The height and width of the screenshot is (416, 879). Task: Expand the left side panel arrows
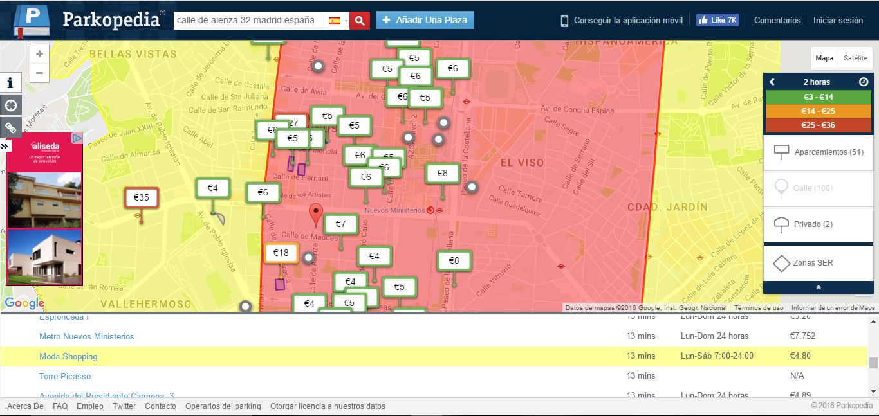5,147
